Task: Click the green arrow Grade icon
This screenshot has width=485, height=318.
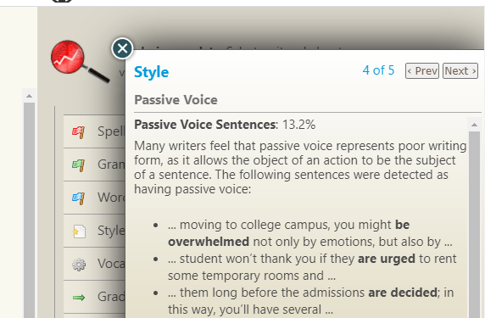Action: (x=79, y=298)
